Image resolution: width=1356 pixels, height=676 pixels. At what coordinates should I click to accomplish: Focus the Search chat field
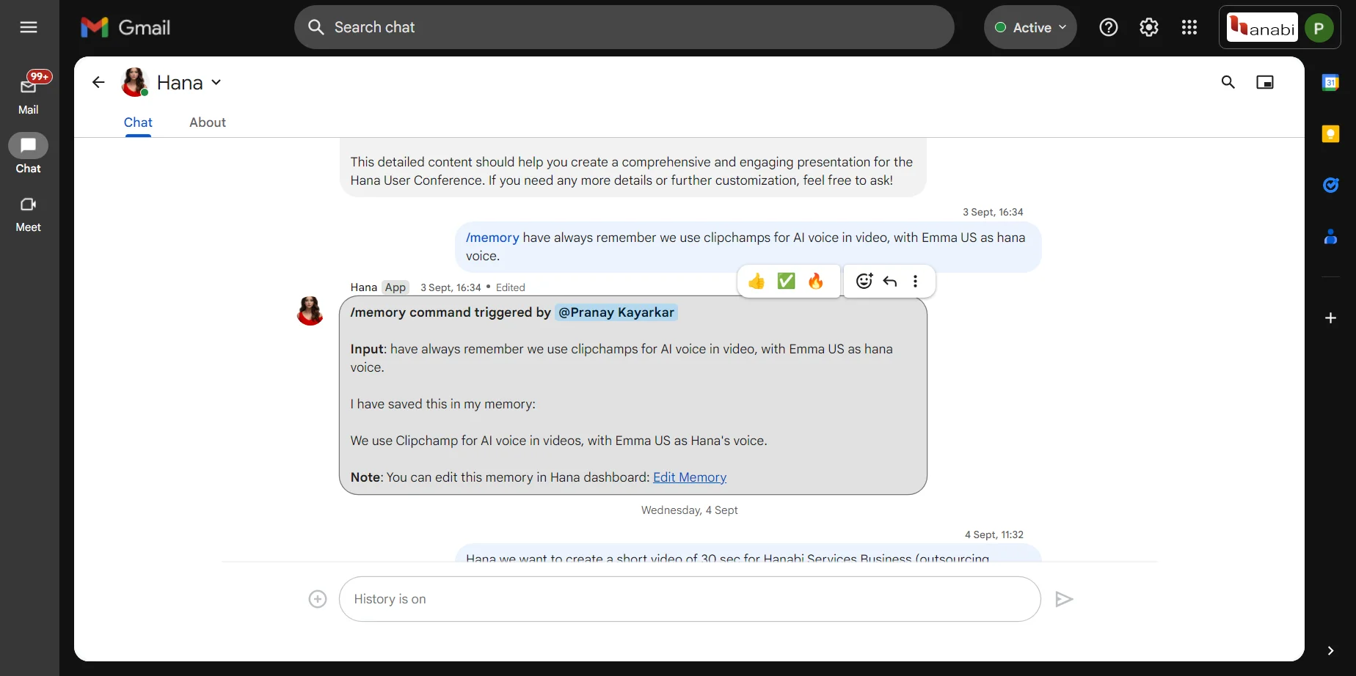click(x=624, y=27)
